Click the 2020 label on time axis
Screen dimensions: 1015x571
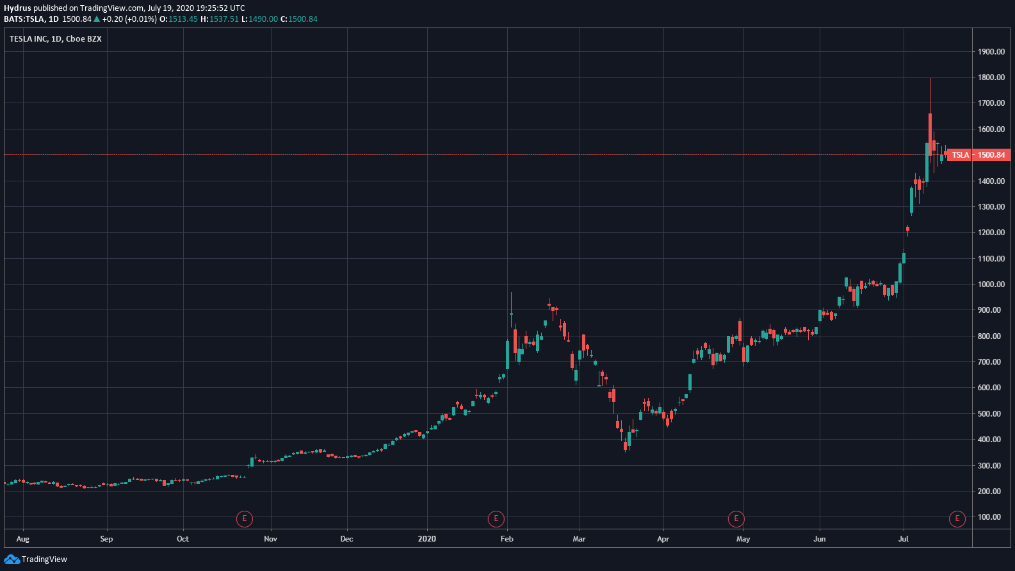[x=426, y=539]
